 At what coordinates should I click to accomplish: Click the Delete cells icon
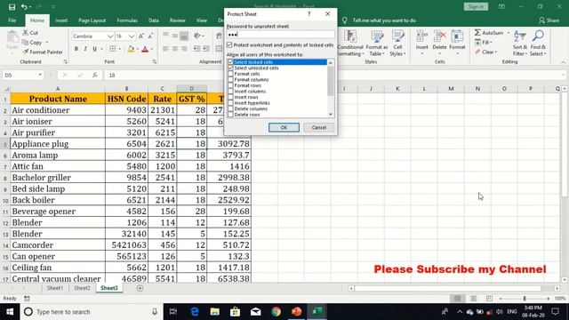[439, 36]
